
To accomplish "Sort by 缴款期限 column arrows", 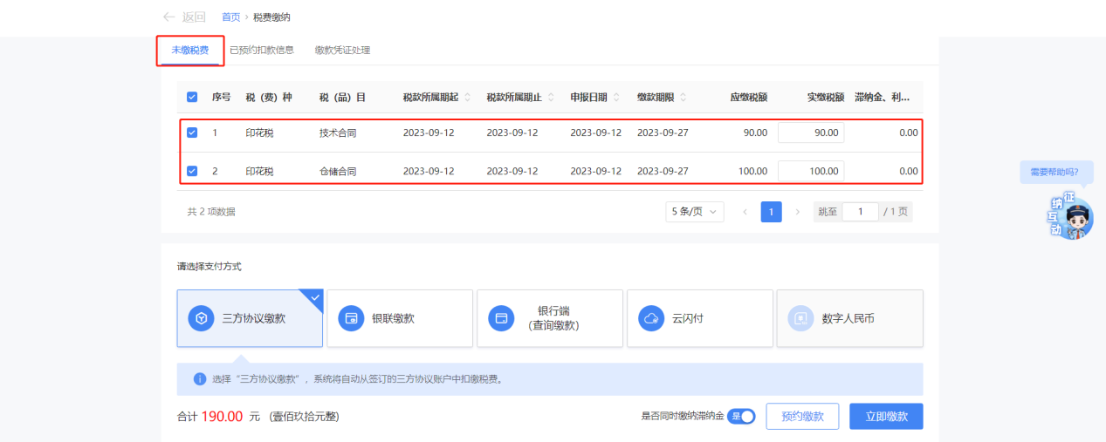I will coord(683,97).
